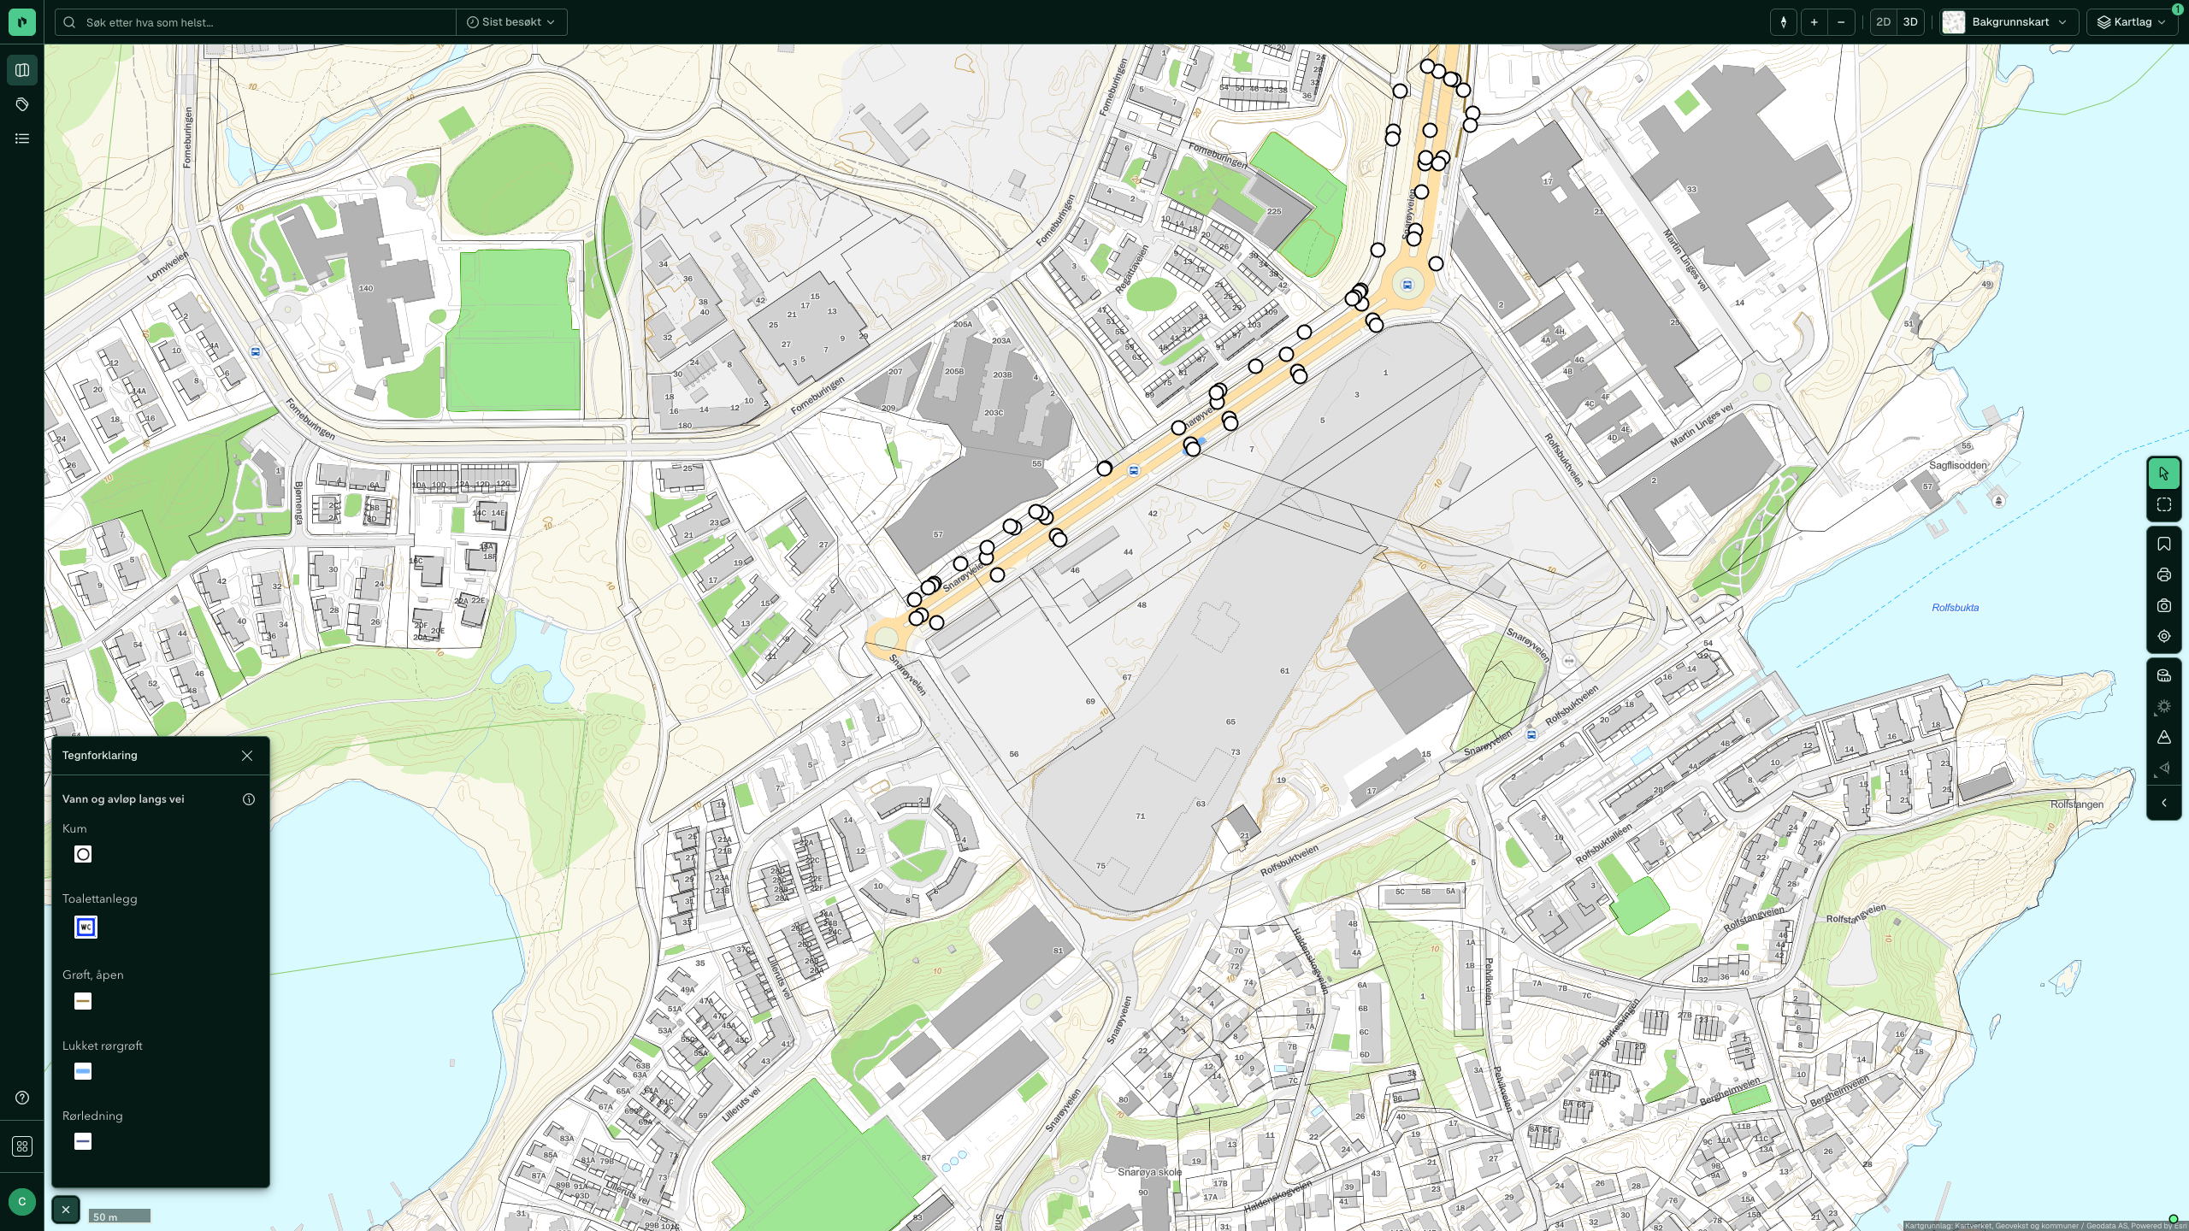Open the user avatar labeled C

click(x=22, y=1201)
